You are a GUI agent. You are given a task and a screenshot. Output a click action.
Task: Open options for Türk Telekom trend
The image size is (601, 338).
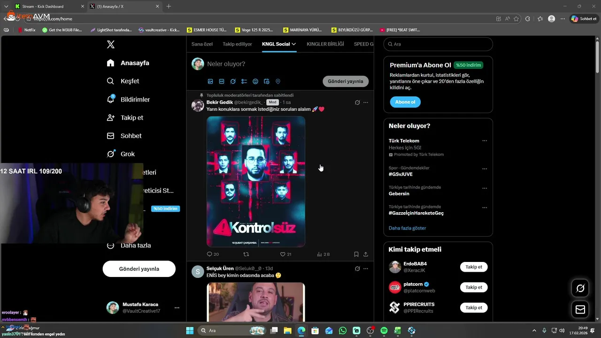(x=485, y=141)
